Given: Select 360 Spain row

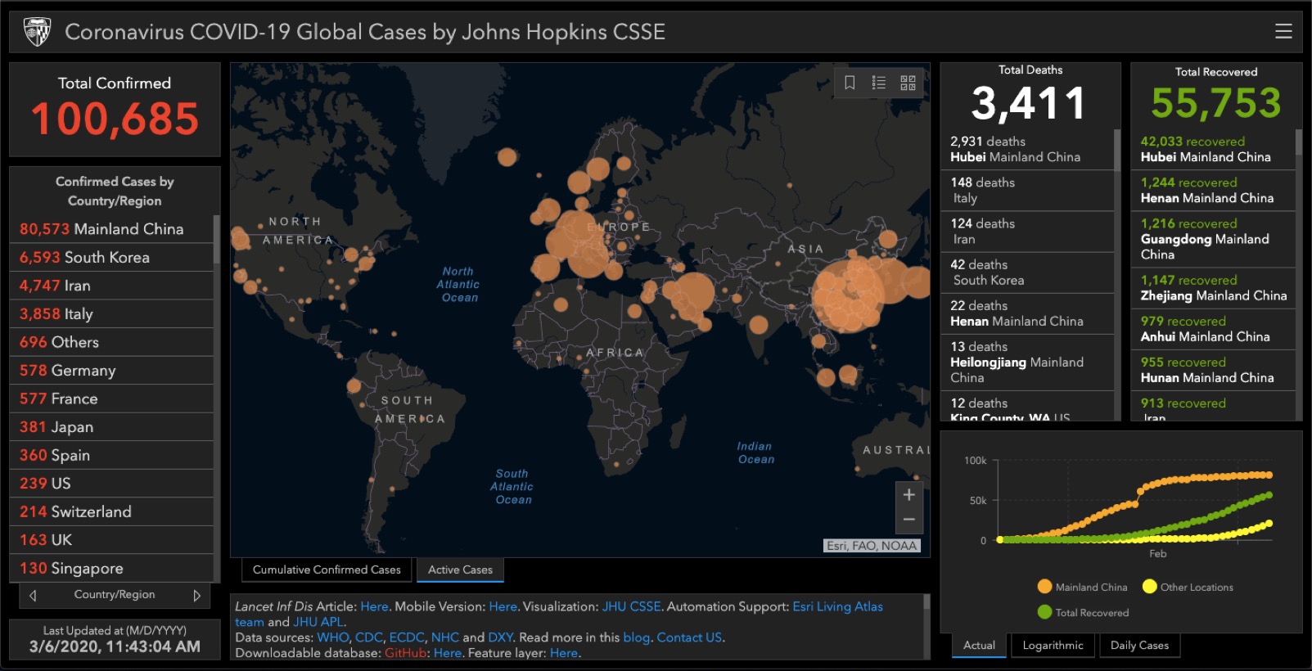Looking at the screenshot, I should click(111, 455).
